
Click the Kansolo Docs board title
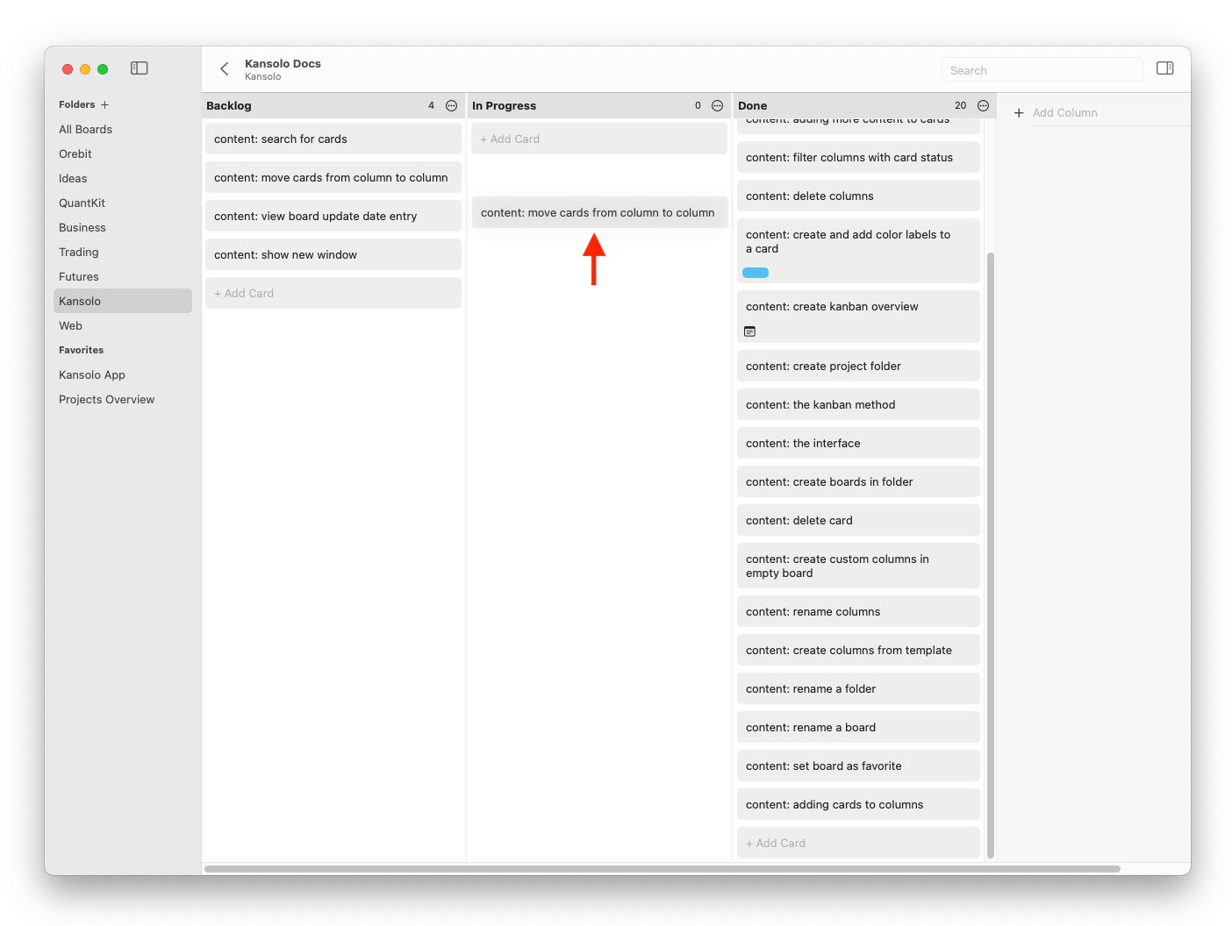point(283,63)
